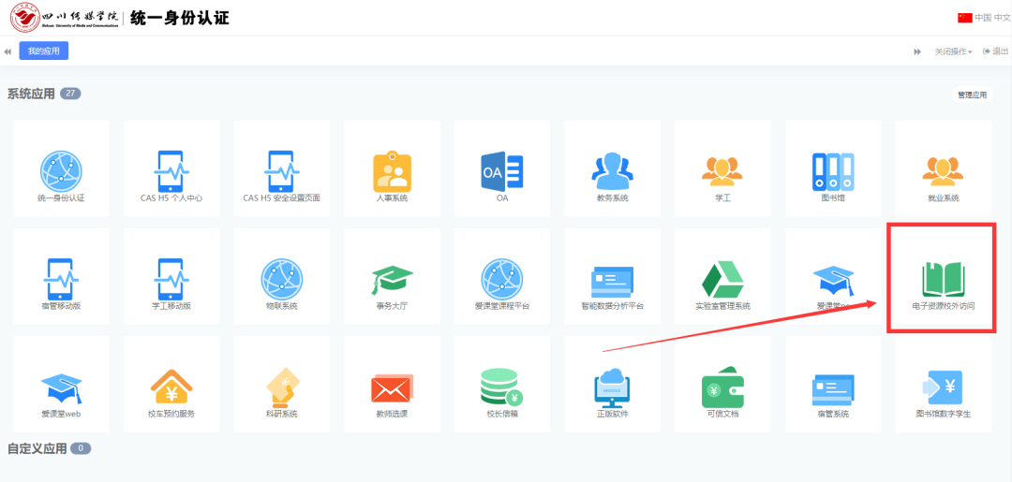Open the 校车预约服务 house icon
This screenshot has width=1012, height=482.
coord(171,387)
